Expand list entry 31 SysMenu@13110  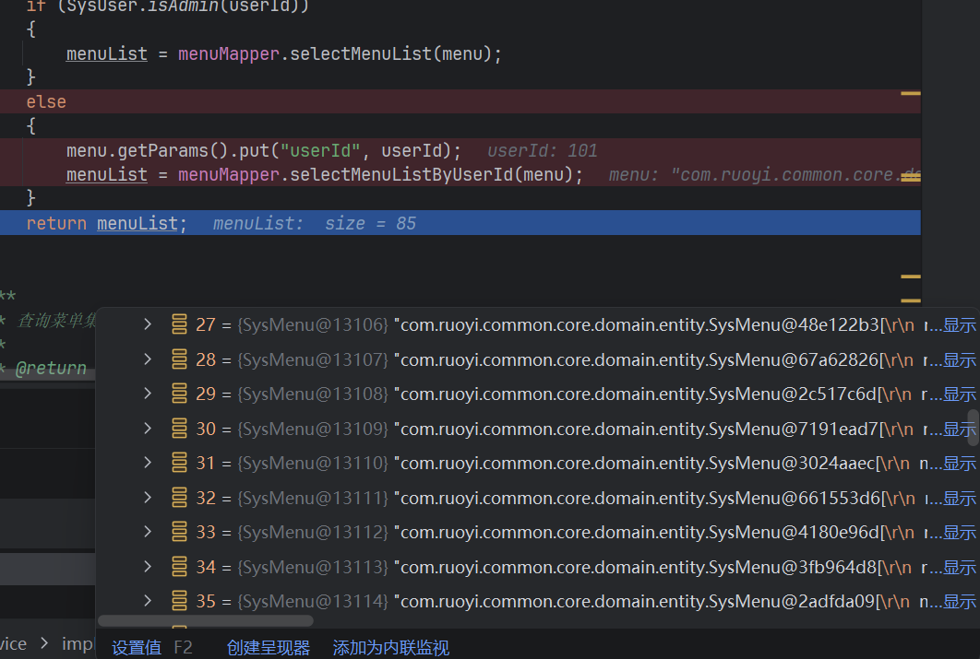coord(148,463)
